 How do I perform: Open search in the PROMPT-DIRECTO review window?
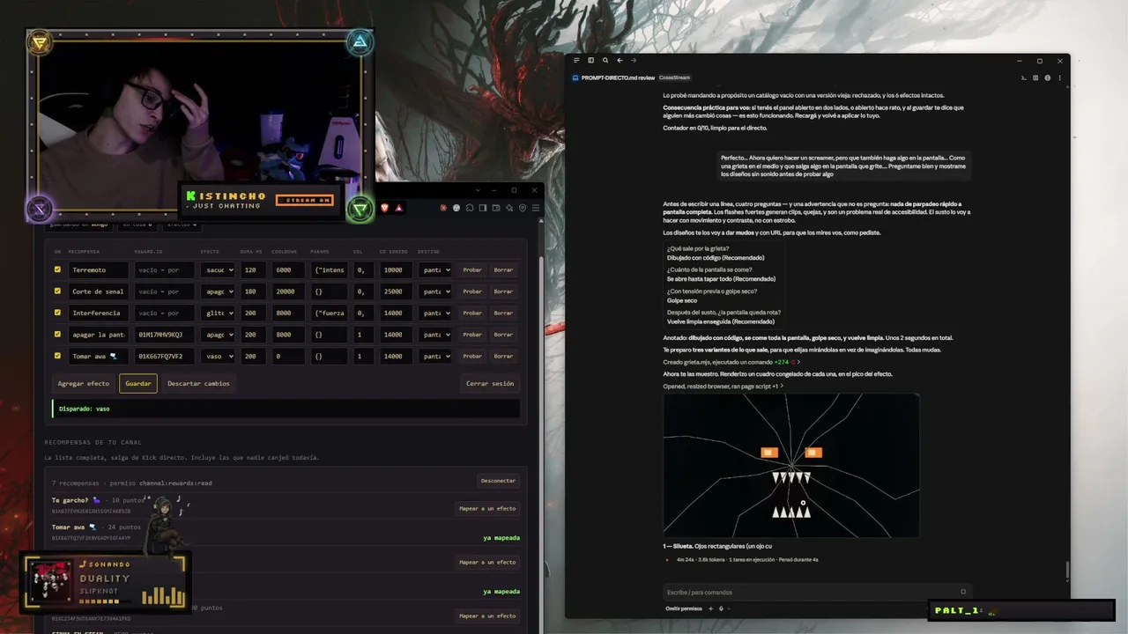click(605, 61)
